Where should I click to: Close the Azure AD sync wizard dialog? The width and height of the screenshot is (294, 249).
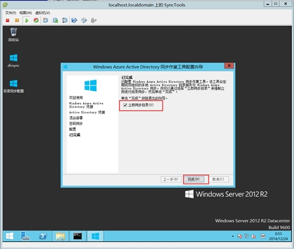pos(229,66)
